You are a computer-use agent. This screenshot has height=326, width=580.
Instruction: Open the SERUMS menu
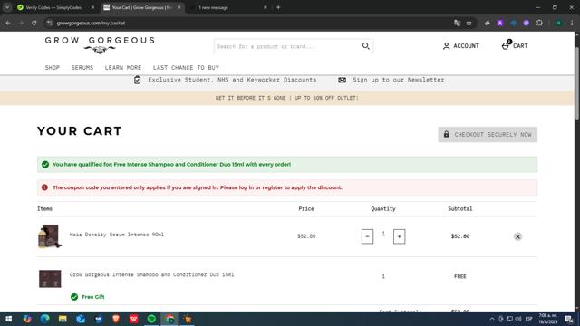[x=82, y=68]
